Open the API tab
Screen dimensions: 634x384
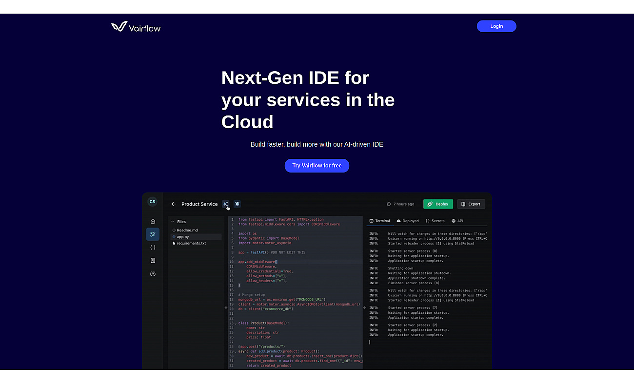click(x=457, y=221)
